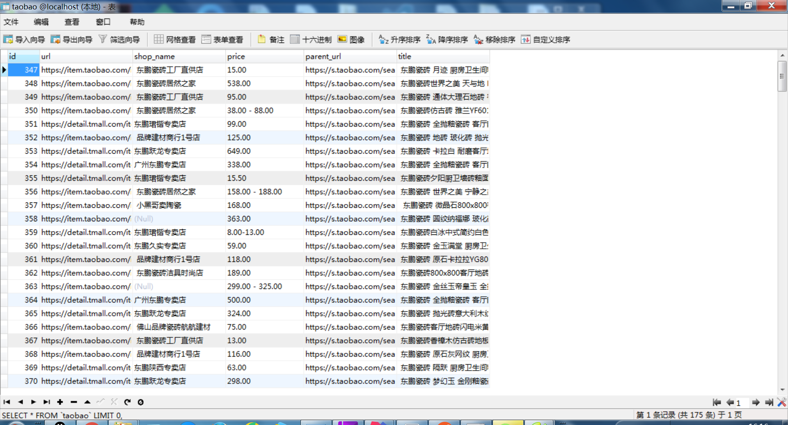Refresh the table data
This screenshot has height=425, width=788.
(127, 402)
